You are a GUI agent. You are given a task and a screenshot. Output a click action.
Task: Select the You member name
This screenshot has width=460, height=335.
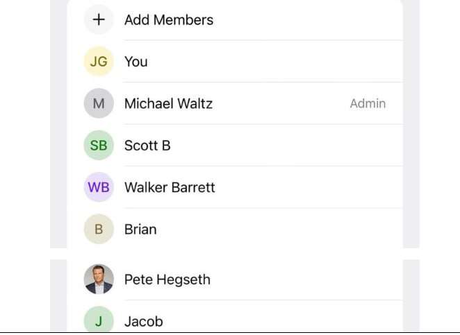136,62
